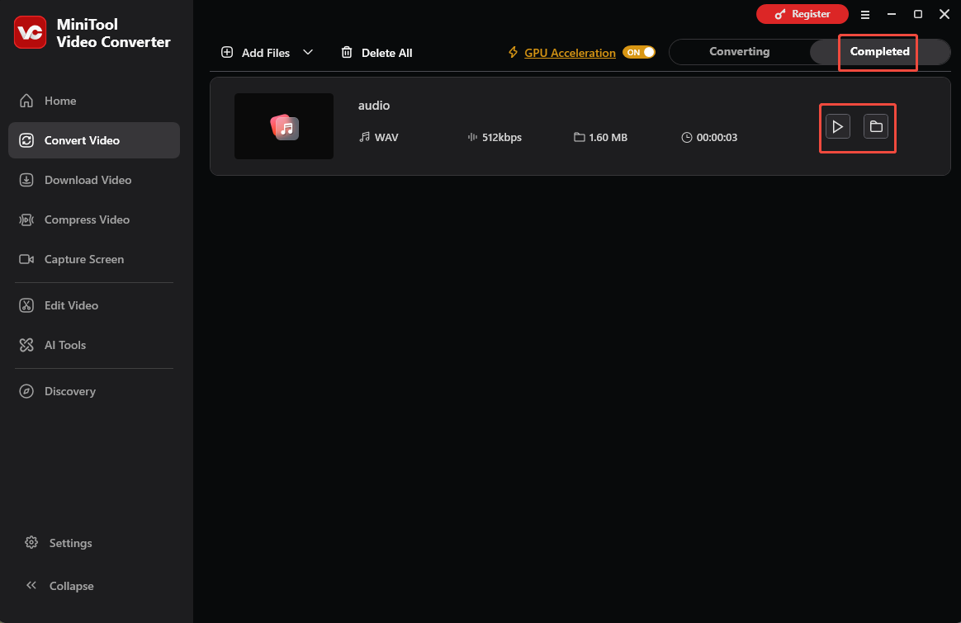
Task: Close the MiniTool window
Action: tap(944, 14)
